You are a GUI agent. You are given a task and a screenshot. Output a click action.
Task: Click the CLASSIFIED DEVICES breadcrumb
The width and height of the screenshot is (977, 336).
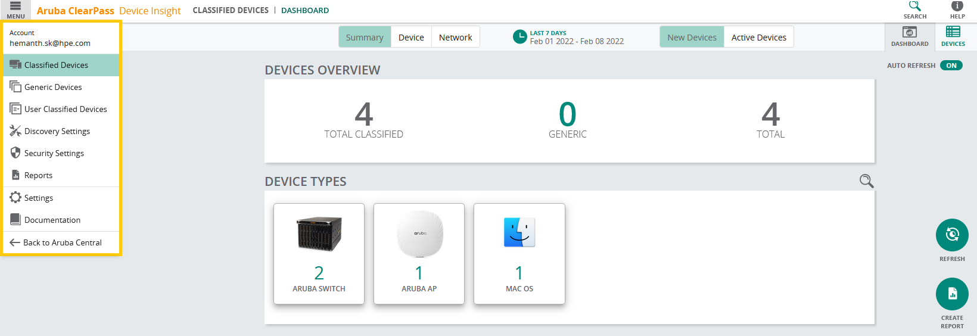pyautogui.click(x=231, y=10)
